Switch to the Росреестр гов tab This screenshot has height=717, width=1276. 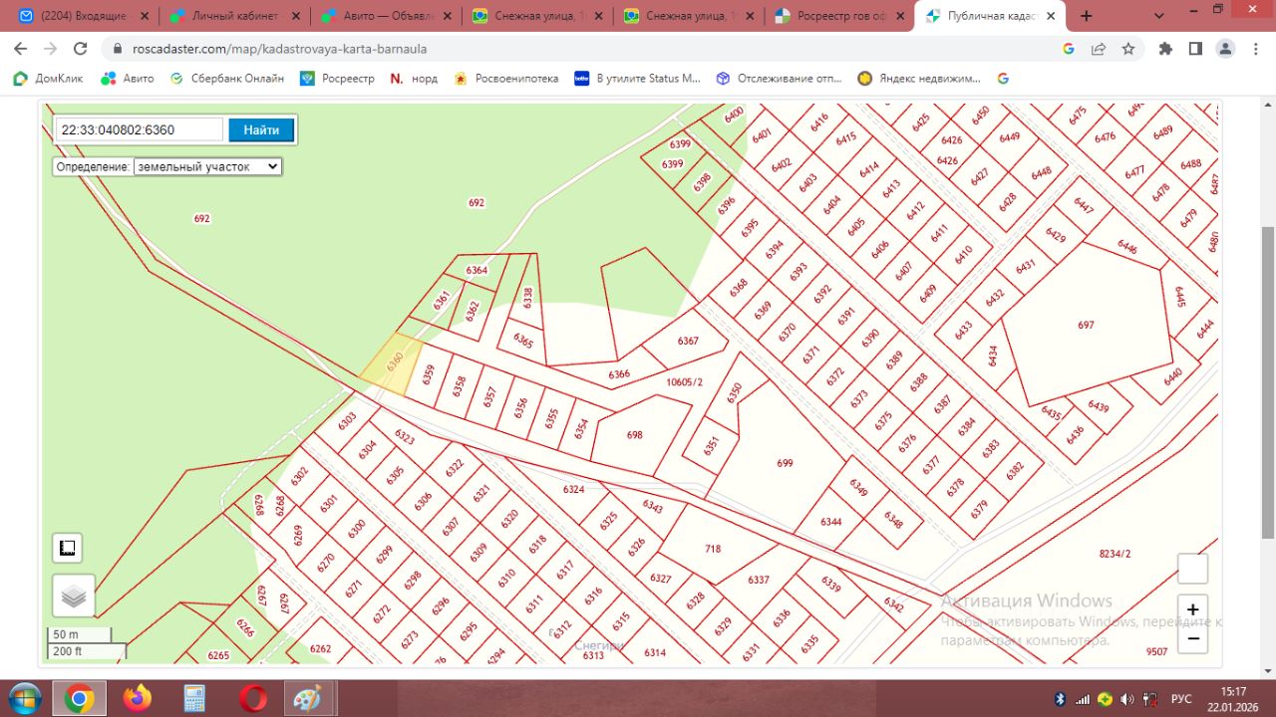(x=837, y=16)
